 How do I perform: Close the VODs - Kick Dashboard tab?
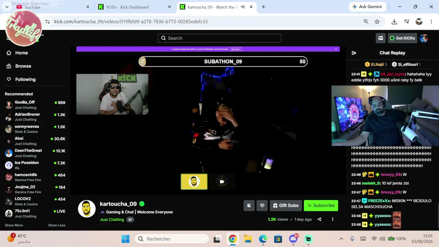click(169, 7)
